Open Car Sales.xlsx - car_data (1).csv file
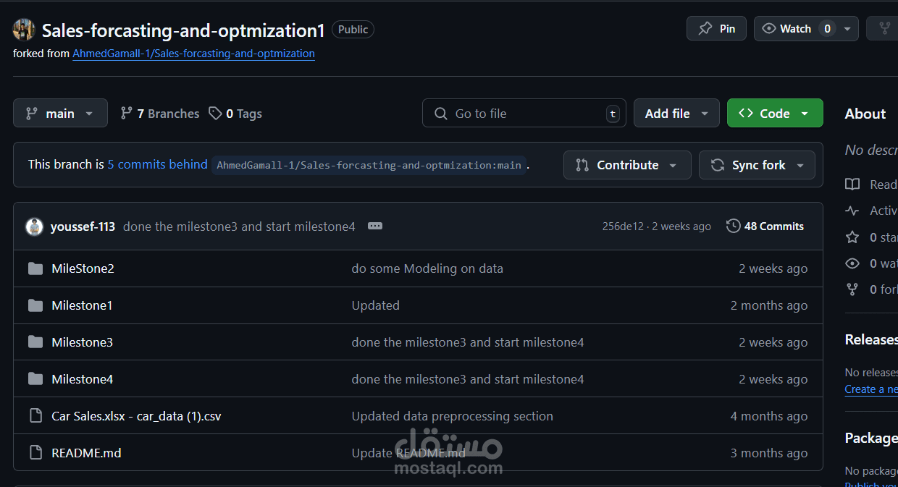Screen dimensions: 898x487 pyautogui.click(x=136, y=416)
